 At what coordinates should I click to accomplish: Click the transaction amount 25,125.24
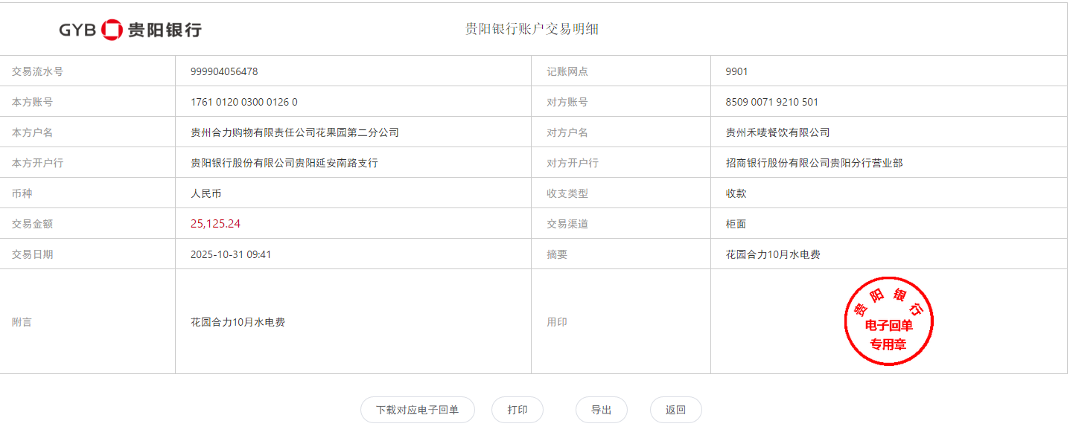(x=216, y=224)
